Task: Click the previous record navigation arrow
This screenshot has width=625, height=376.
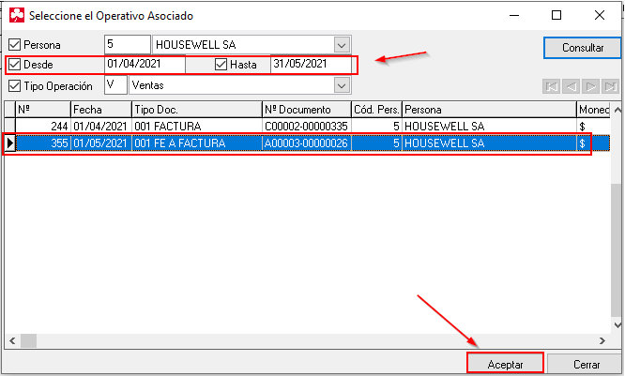Action: coord(571,86)
